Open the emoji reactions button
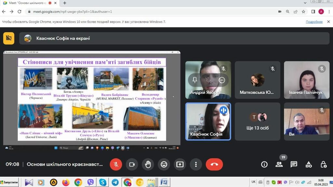333x187 pixels. [164, 164]
